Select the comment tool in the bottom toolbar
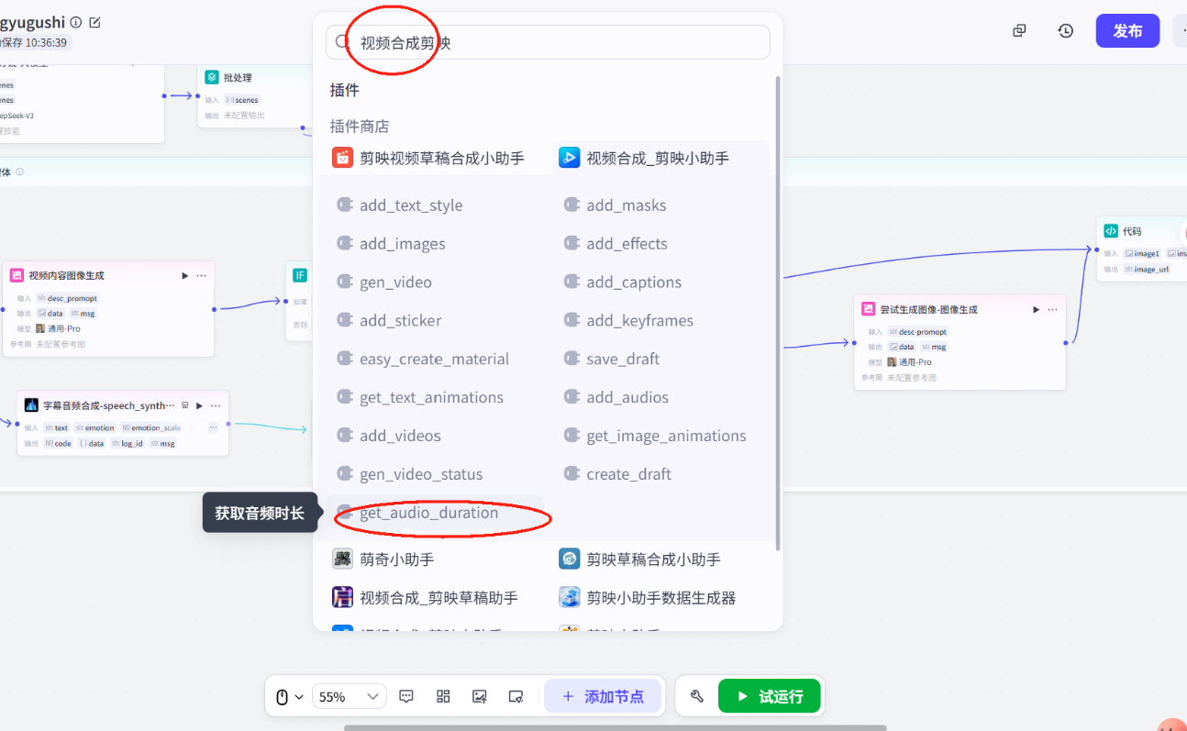Viewport: 1187px width, 731px height. tap(406, 696)
